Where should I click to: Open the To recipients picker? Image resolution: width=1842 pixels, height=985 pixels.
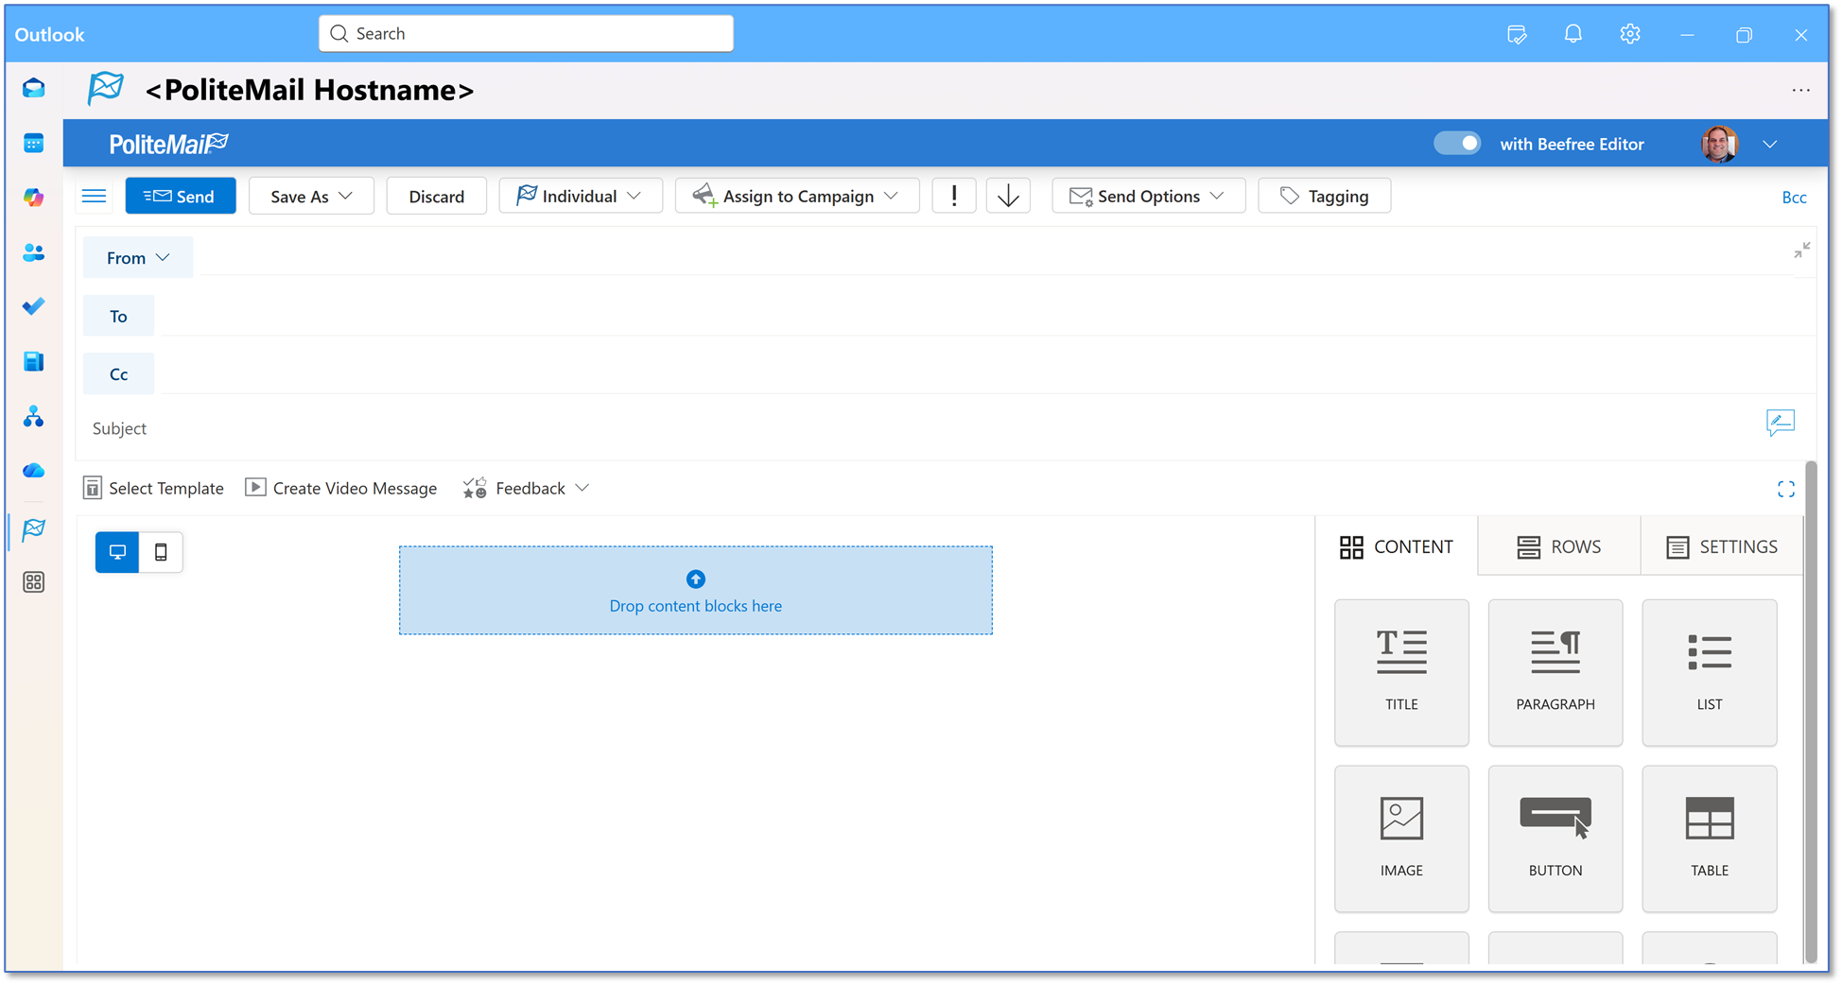118,317
